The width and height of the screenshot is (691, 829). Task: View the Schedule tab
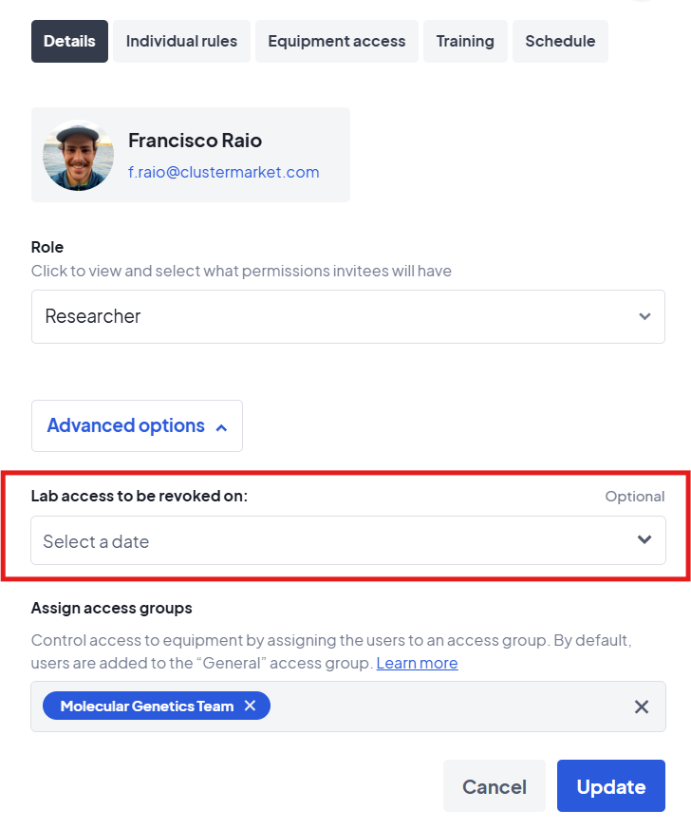click(x=560, y=41)
